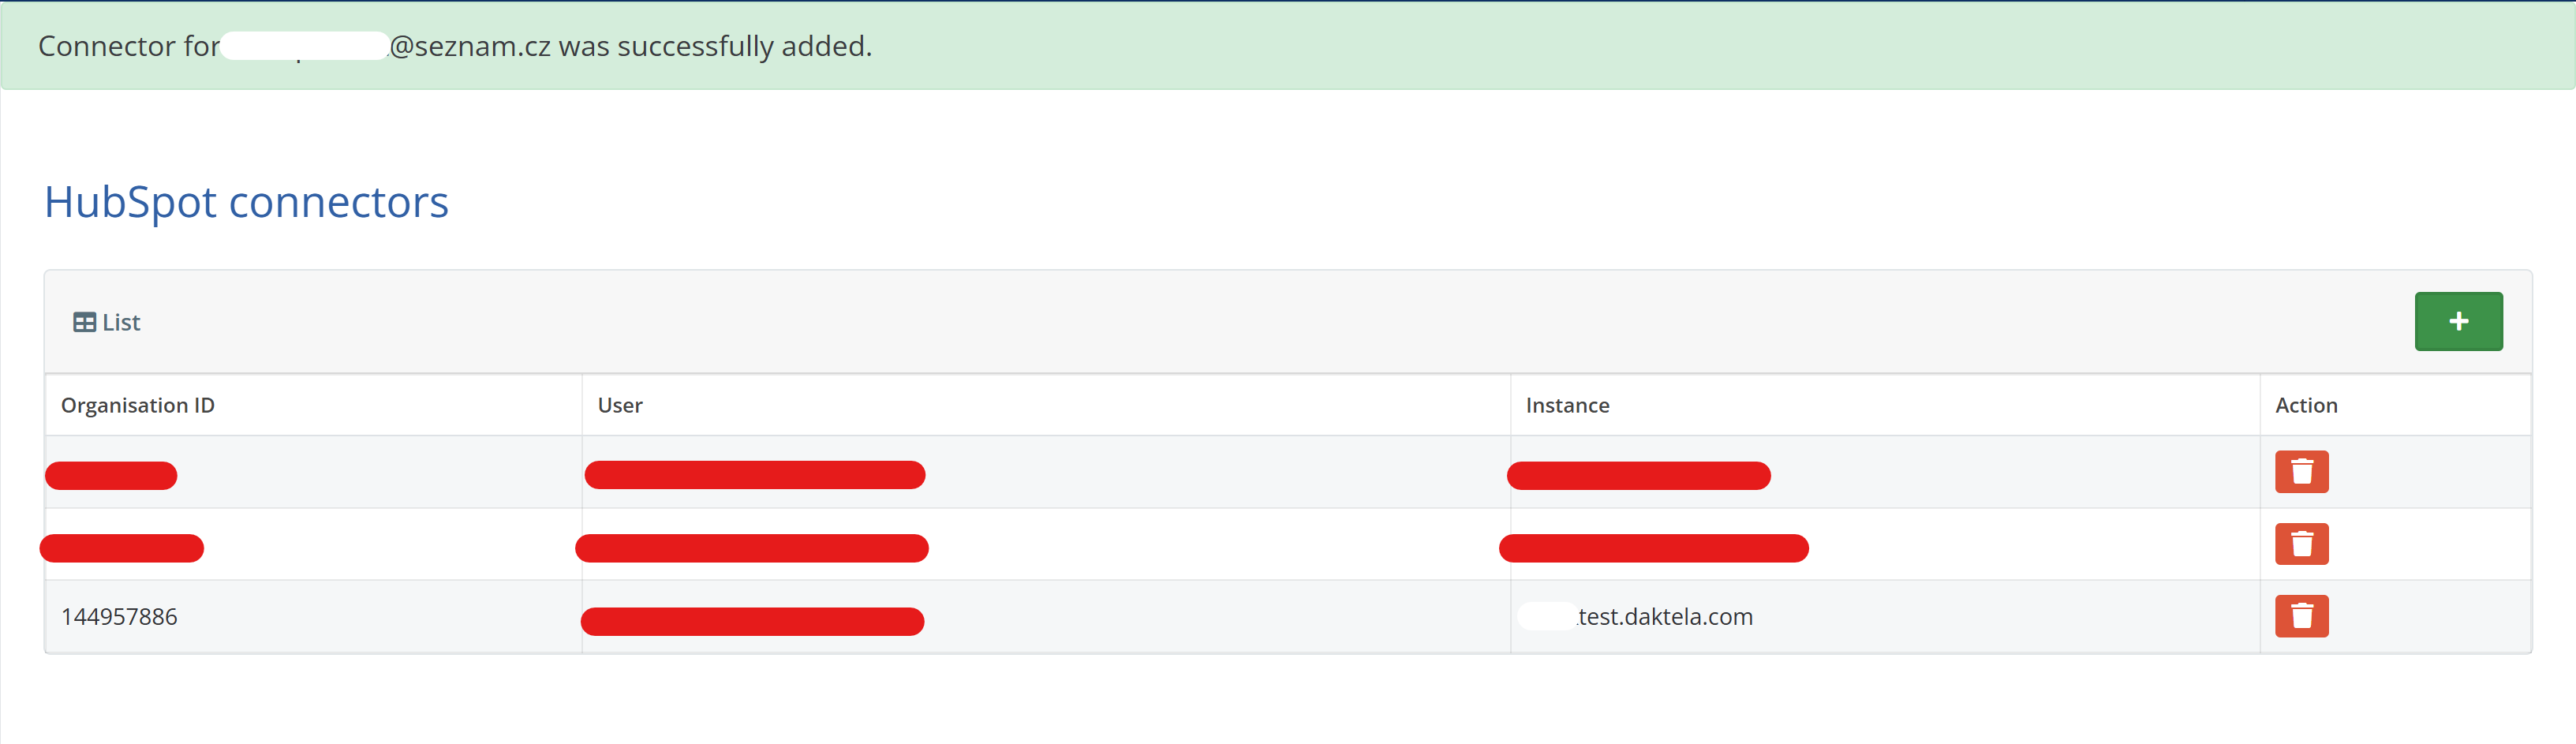This screenshot has width=2576, height=744.
Task: Click first row's redacted instance cell
Action: 1638,476
